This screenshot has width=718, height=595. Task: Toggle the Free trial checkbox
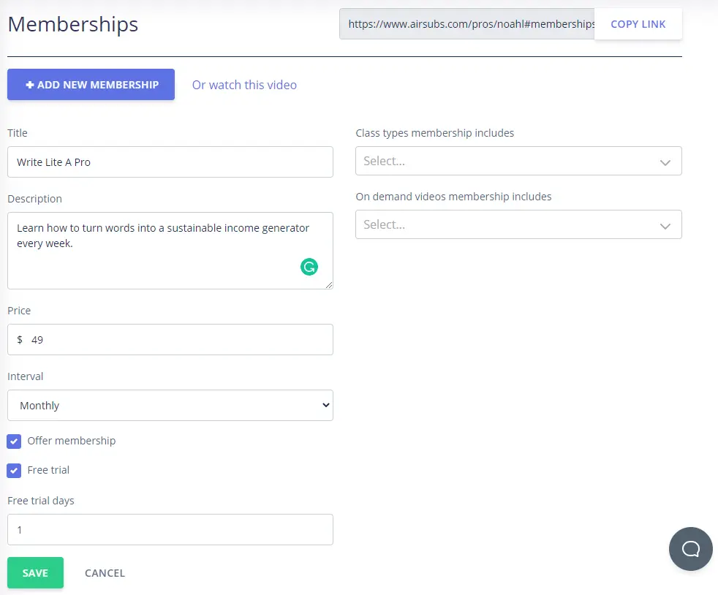point(14,471)
